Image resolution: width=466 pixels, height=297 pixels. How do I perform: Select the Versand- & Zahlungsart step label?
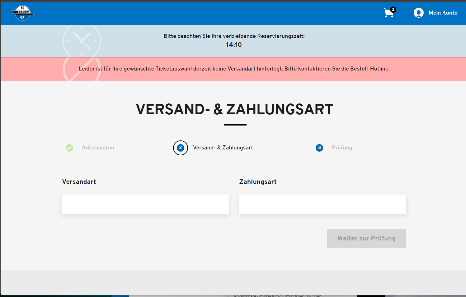(223, 148)
